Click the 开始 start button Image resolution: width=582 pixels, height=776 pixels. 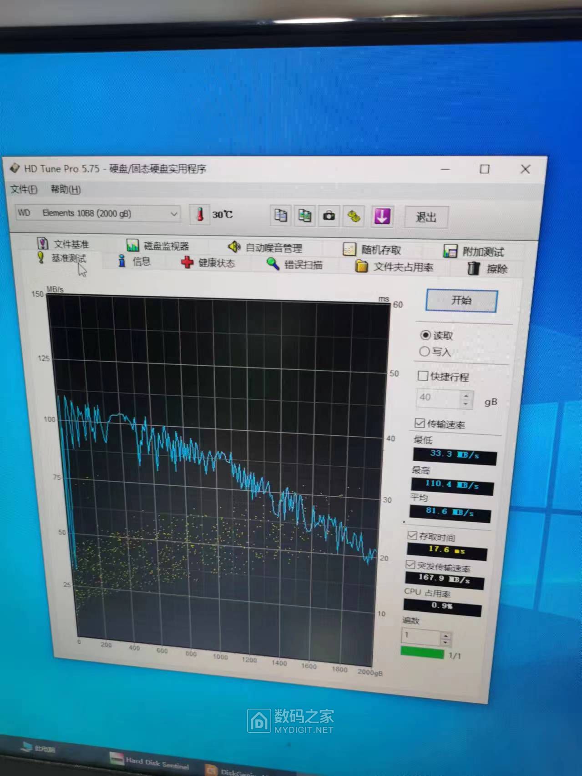461,301
